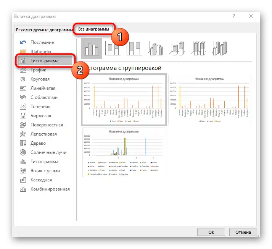Pick the Каскадная waterfall chart category
The height and width of the screenshot is (249, 272).
tap(45, 180)
